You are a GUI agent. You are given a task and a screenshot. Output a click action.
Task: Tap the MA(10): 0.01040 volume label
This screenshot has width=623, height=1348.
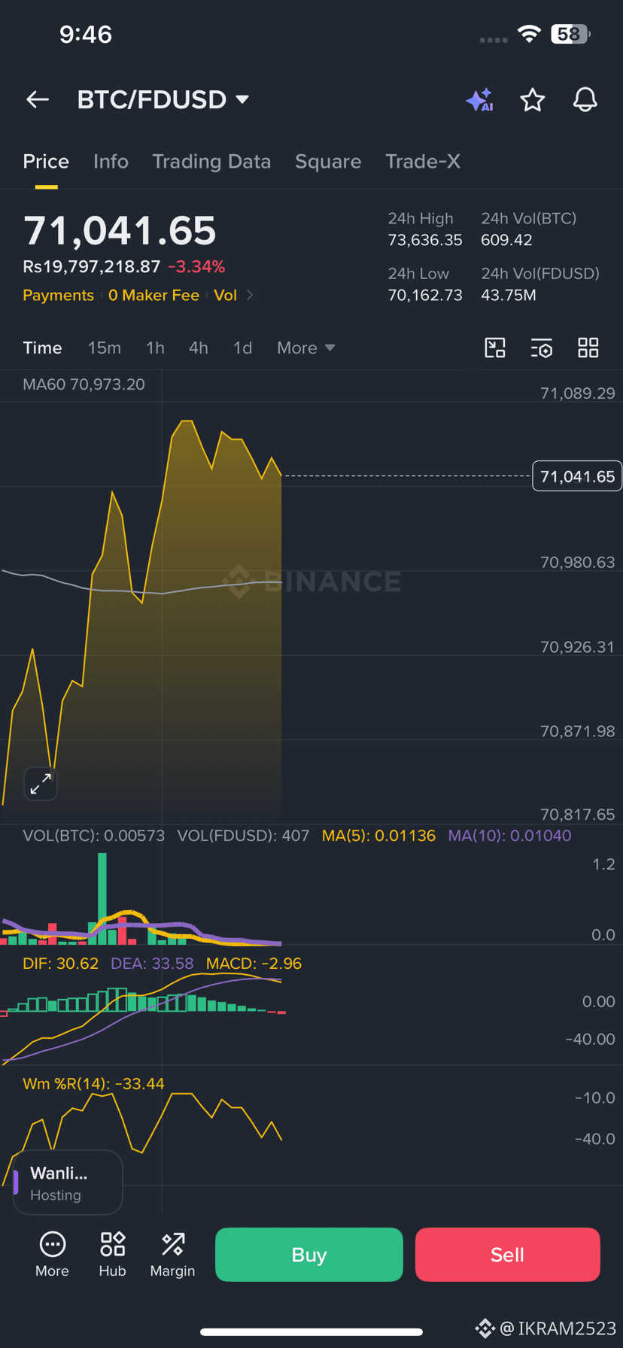[x=509, y=836]
